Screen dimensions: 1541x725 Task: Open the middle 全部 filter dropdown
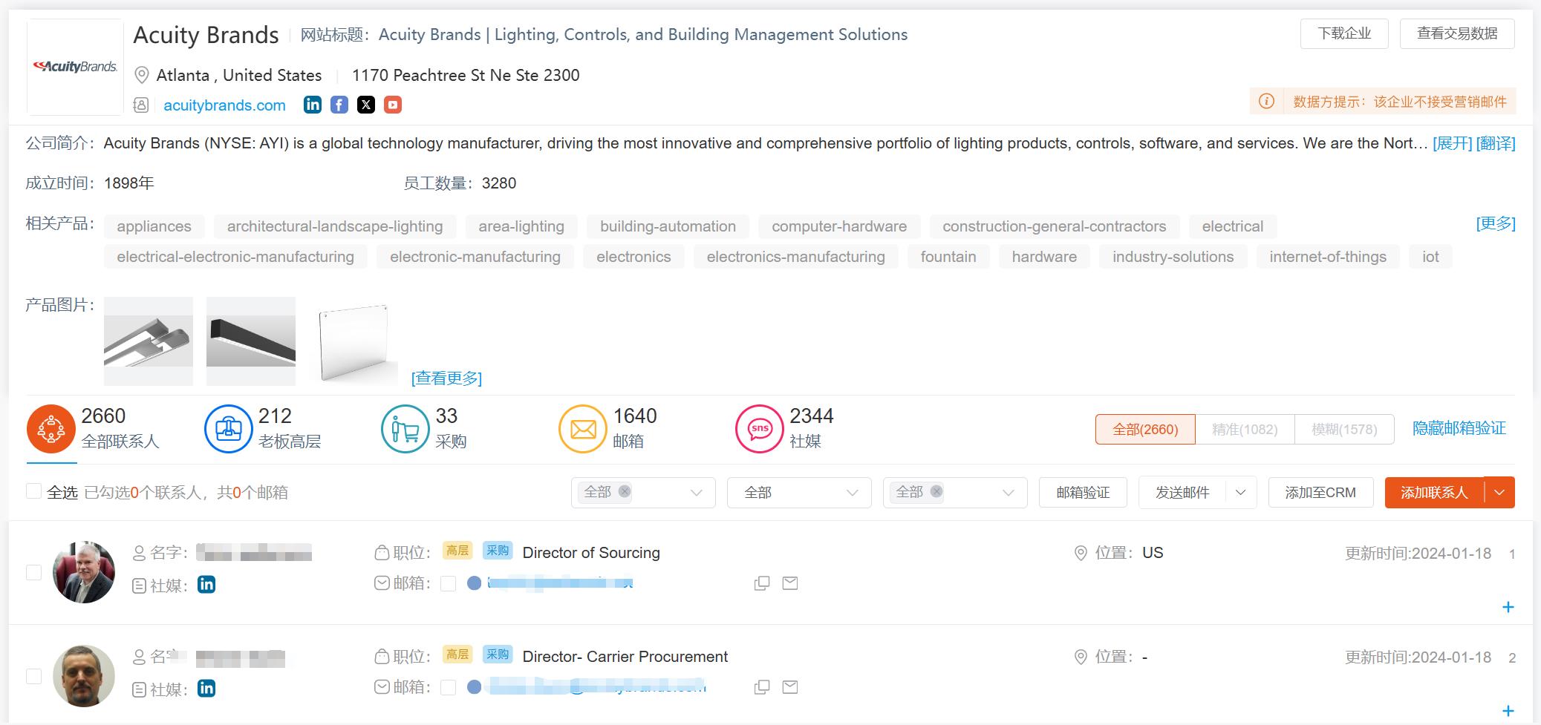click(x=799, y=493)
